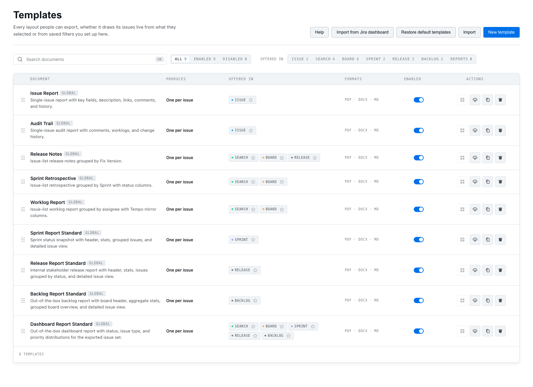Filter by BOARD 4 offered-in tab
The height and width of the screenshot is (387, 533).
(x=350, y=59)
